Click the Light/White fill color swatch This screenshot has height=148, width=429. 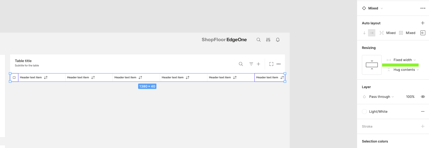pos(364,112)
